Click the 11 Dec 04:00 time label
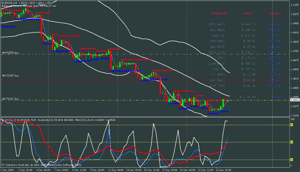Image resolution: width=300 pixels, height=172 pixels. [x=116, y=170]
